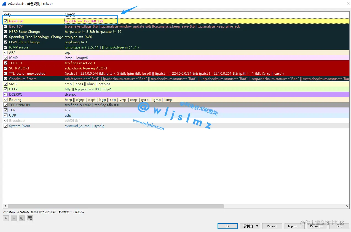
Task: Select the 'SCTP ABORT' rule name
Action: coord(19,68)
